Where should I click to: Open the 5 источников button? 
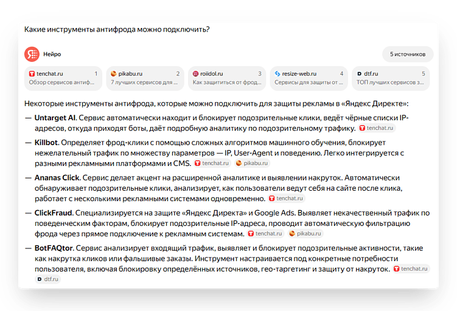pos(408,54)
